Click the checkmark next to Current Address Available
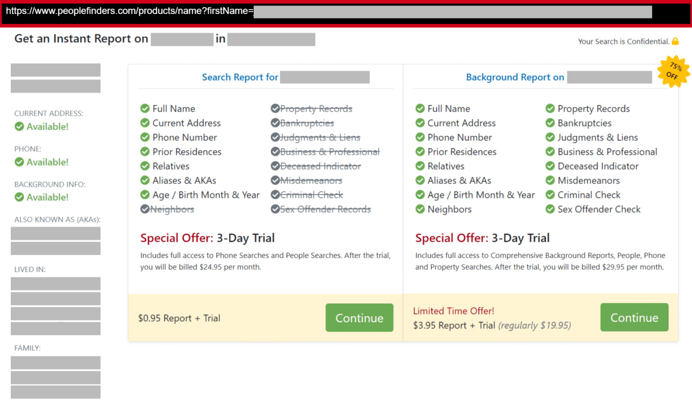The image size is (692, 415). click(19, 127)
